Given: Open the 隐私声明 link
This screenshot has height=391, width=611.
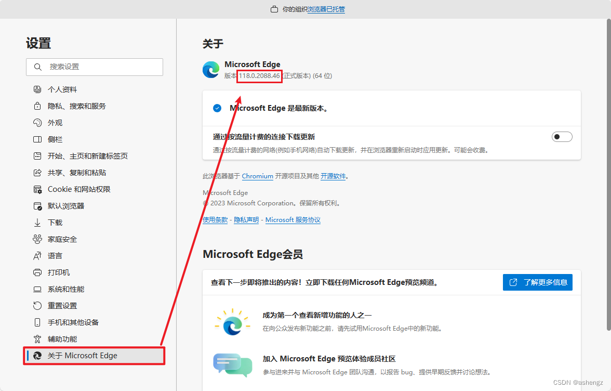Looking at the screenshot, I should (246, 220).
